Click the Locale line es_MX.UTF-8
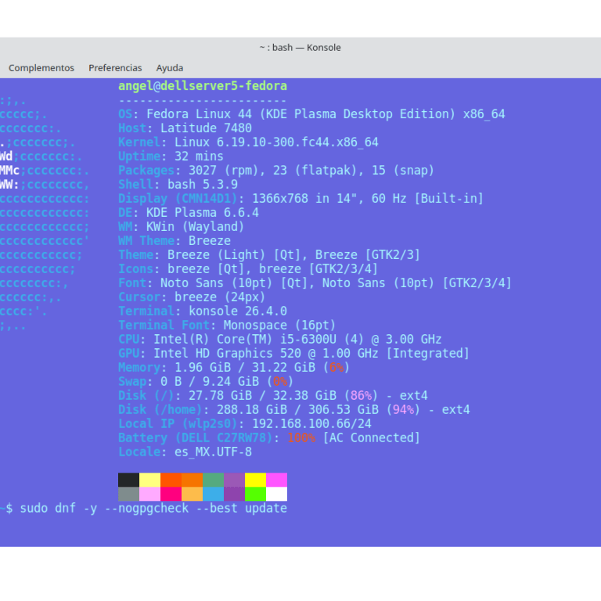 185,452
